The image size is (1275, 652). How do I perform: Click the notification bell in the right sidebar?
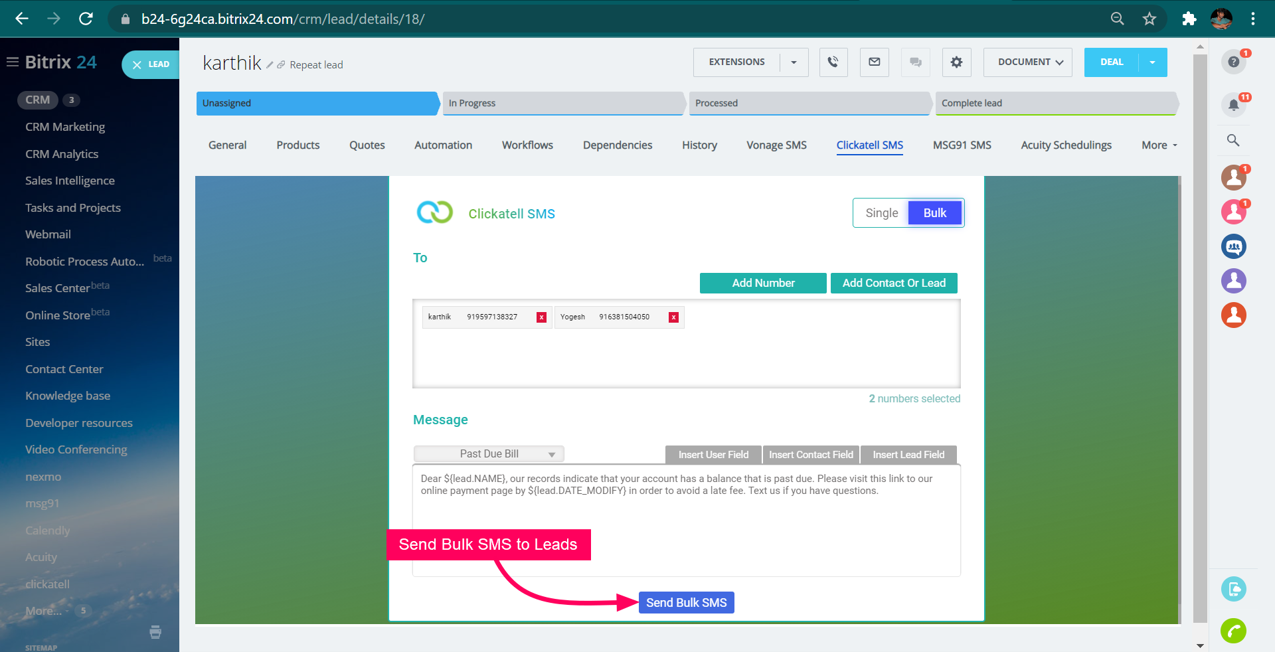[1233, 104]
